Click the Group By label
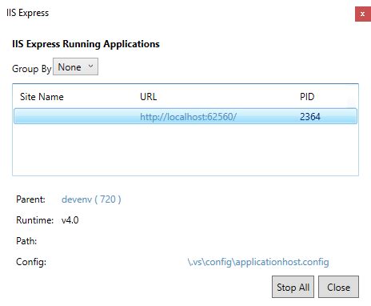The width and height of the screenshot is (371, 306). click(32, 69)
